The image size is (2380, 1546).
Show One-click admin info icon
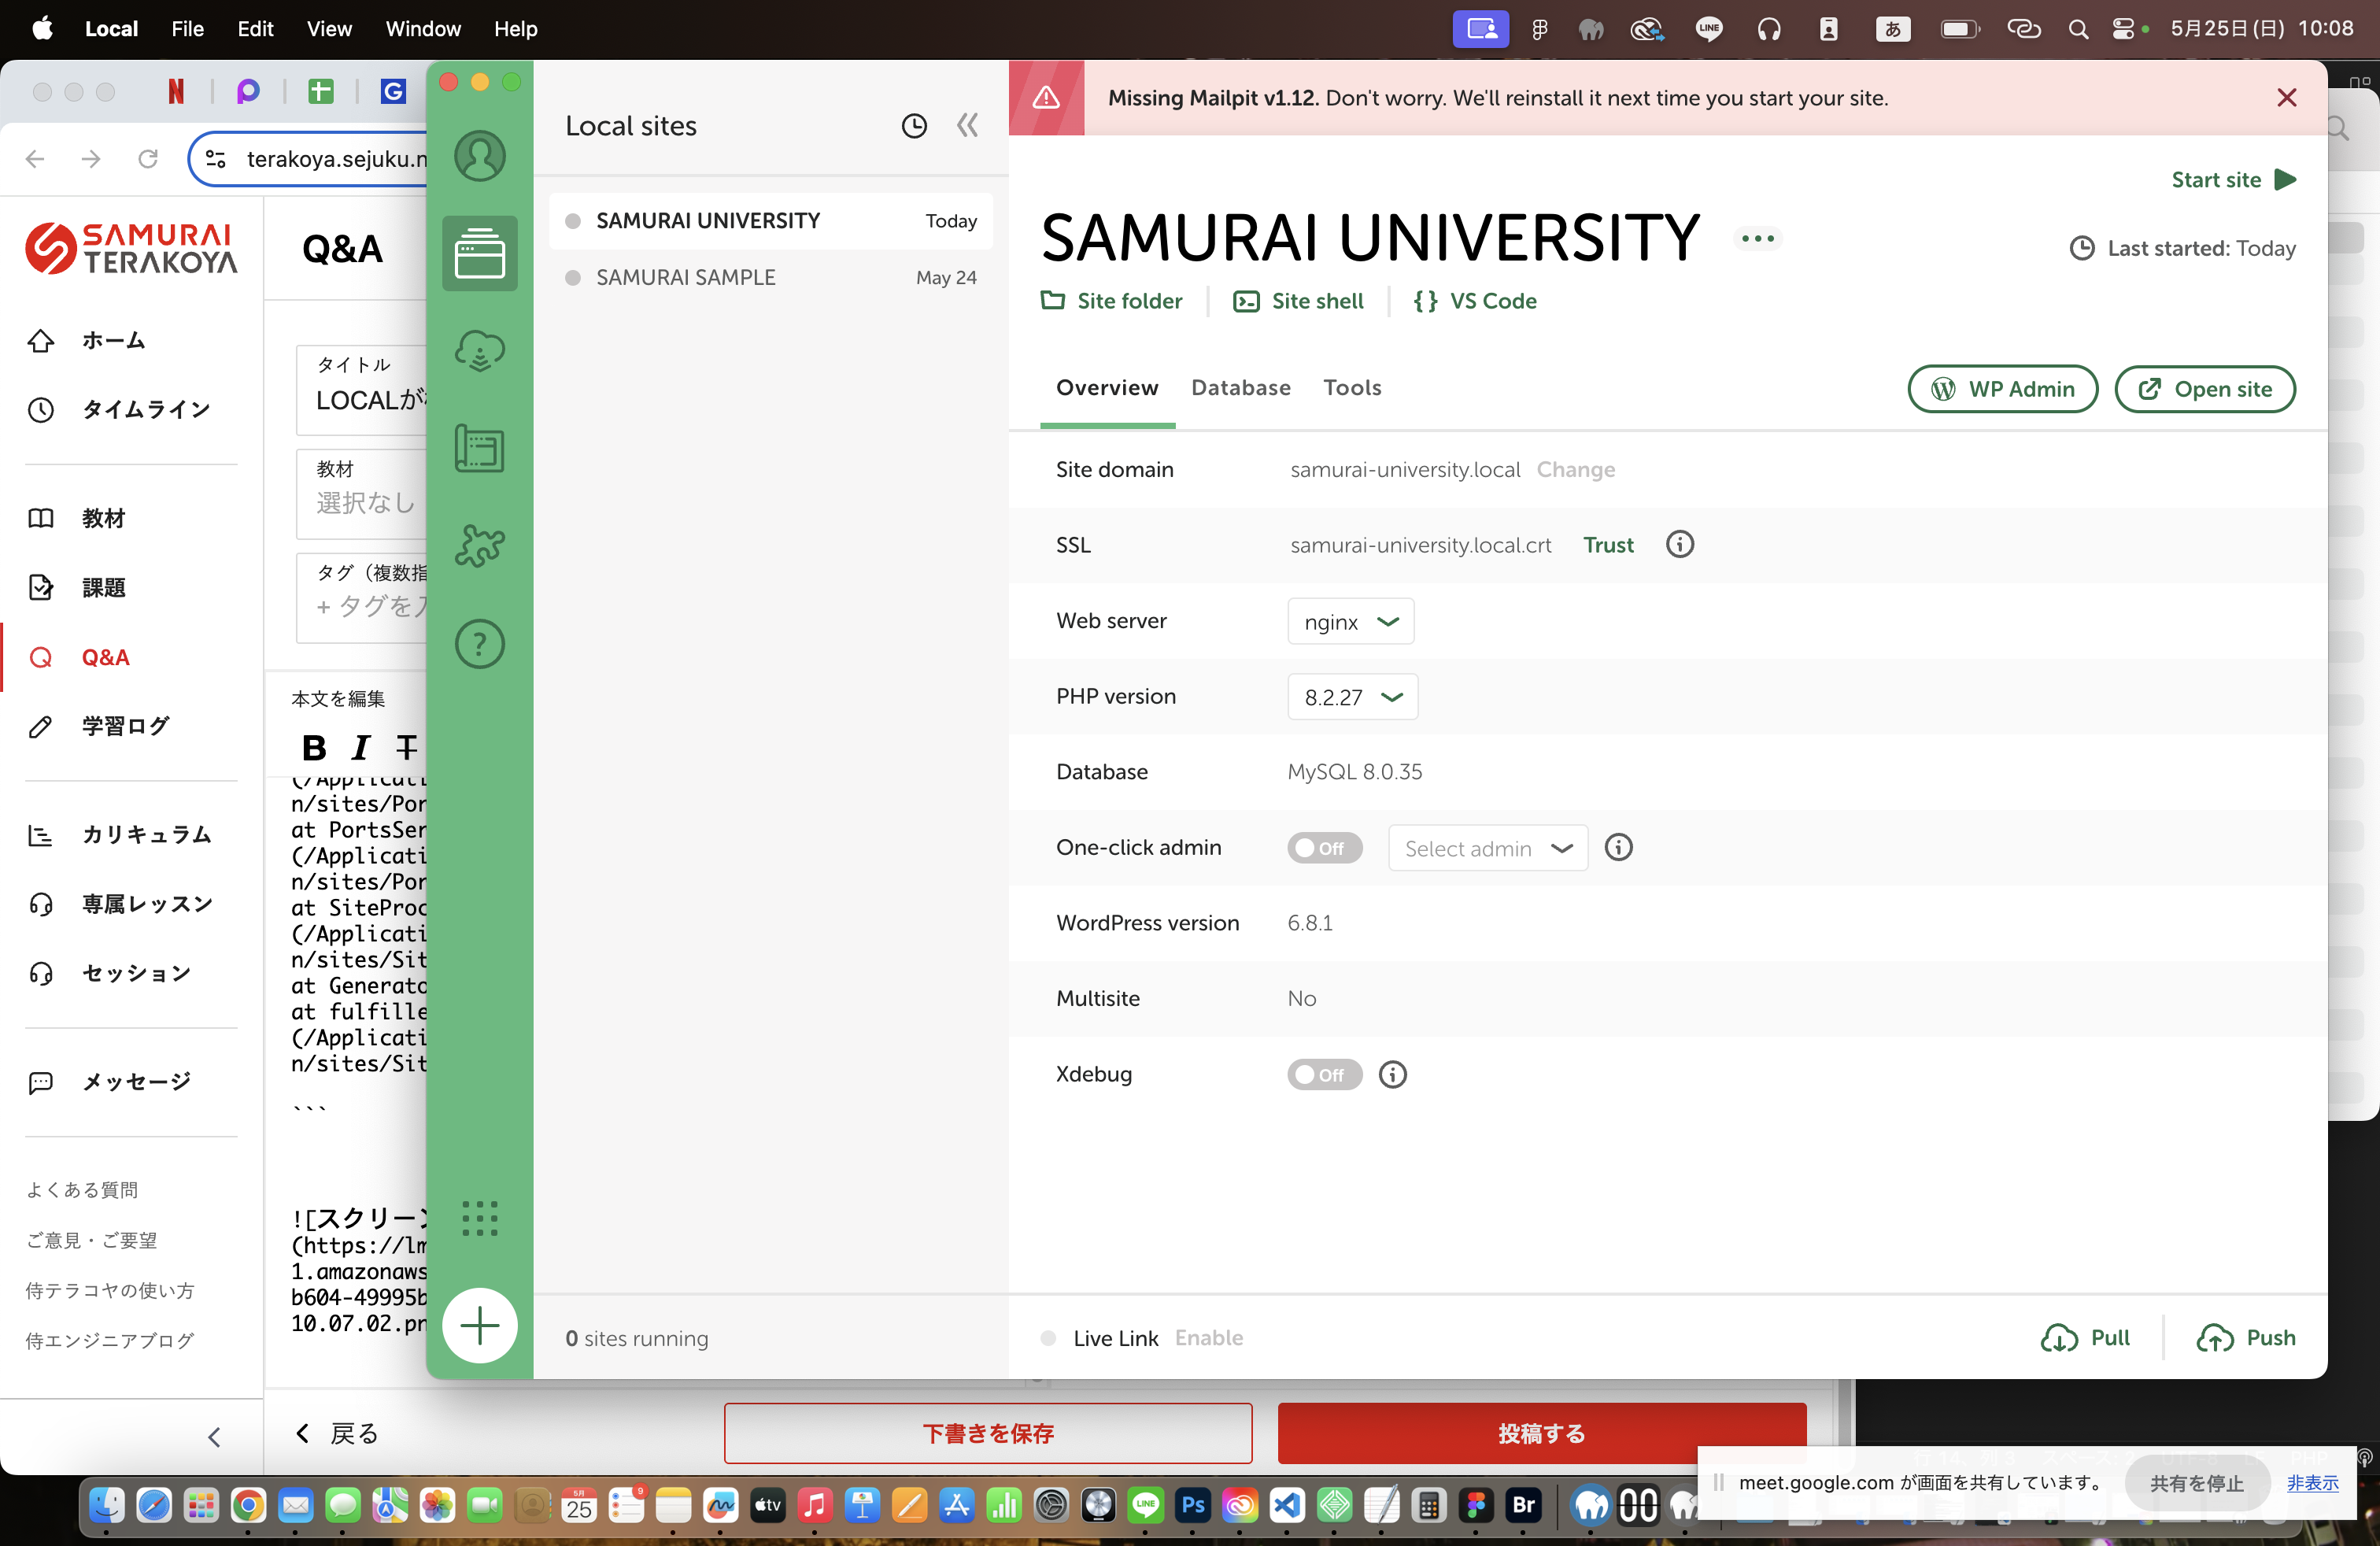point(1619,848)
